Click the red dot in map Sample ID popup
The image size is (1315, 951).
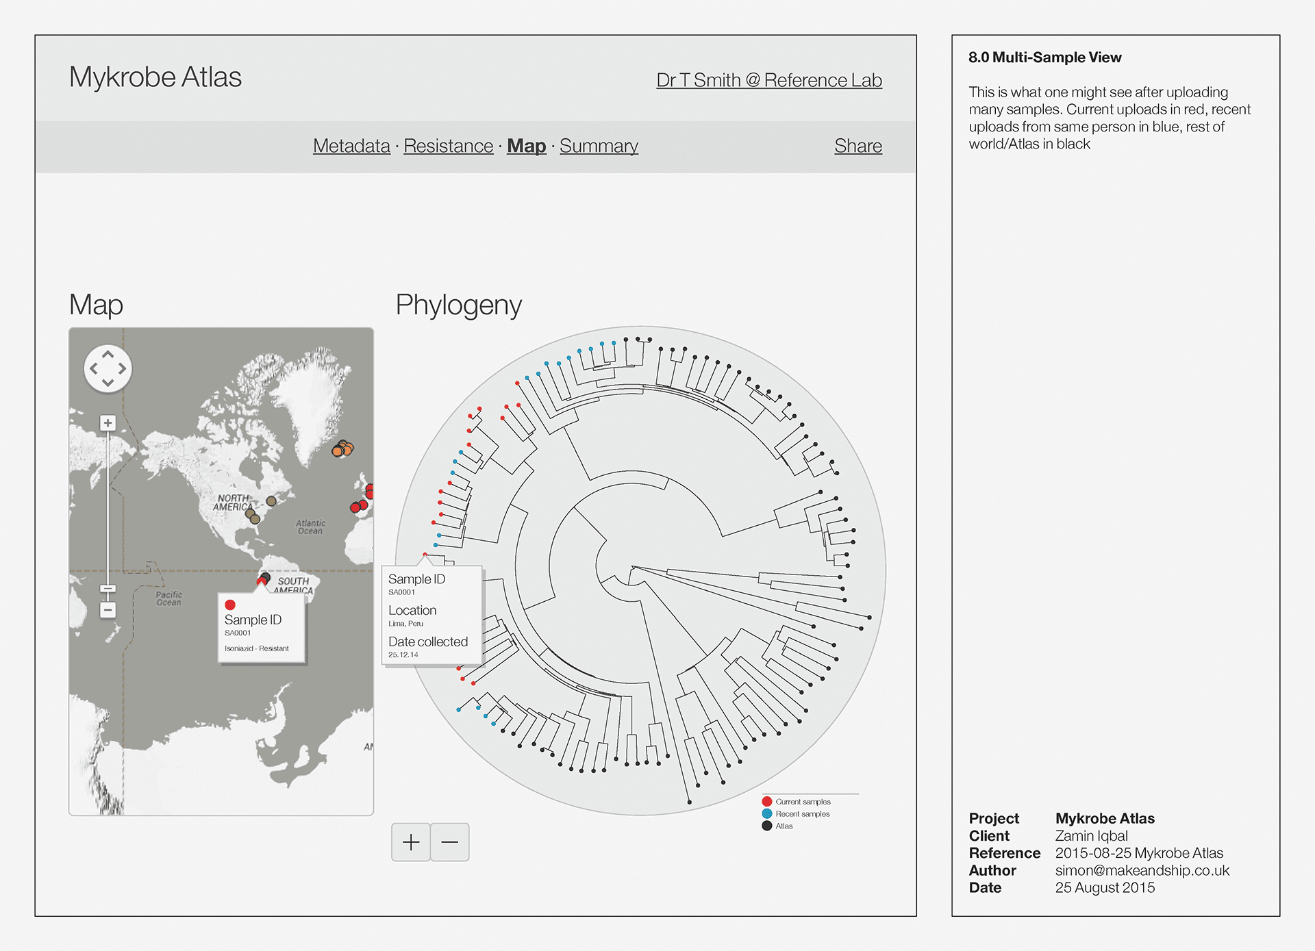click(x=230, y=605)
